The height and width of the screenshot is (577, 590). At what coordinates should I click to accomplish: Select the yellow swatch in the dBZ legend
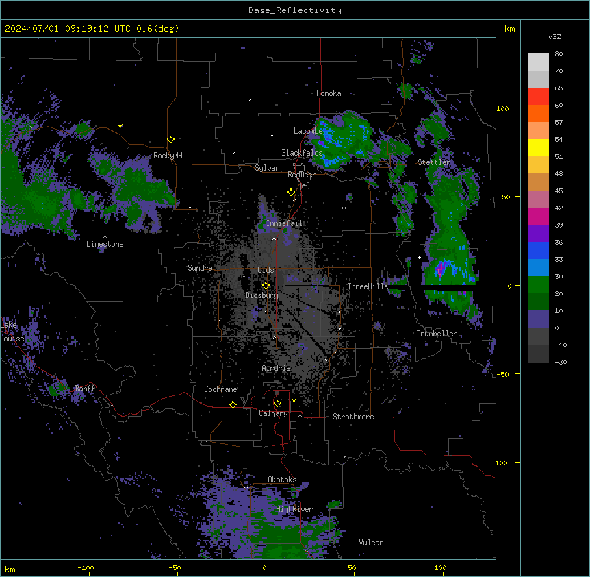point(538,147)
